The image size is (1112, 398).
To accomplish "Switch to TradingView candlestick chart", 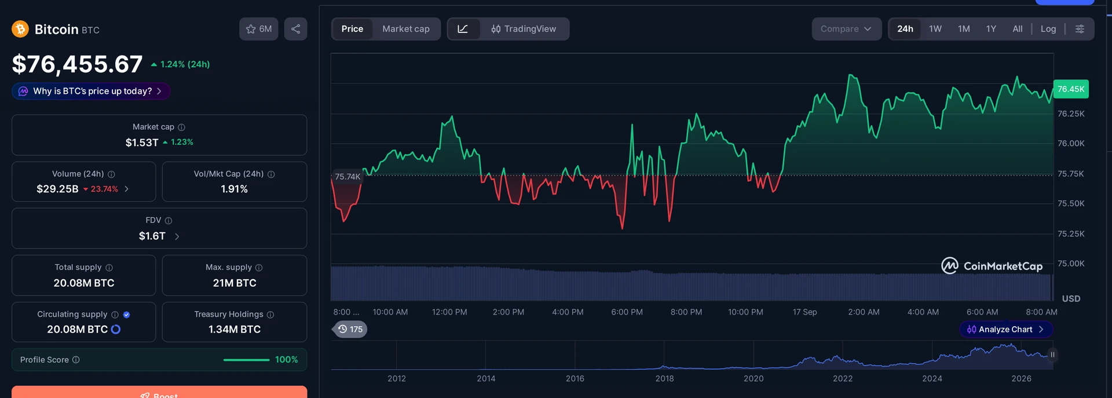I will [x=524, y=29].
